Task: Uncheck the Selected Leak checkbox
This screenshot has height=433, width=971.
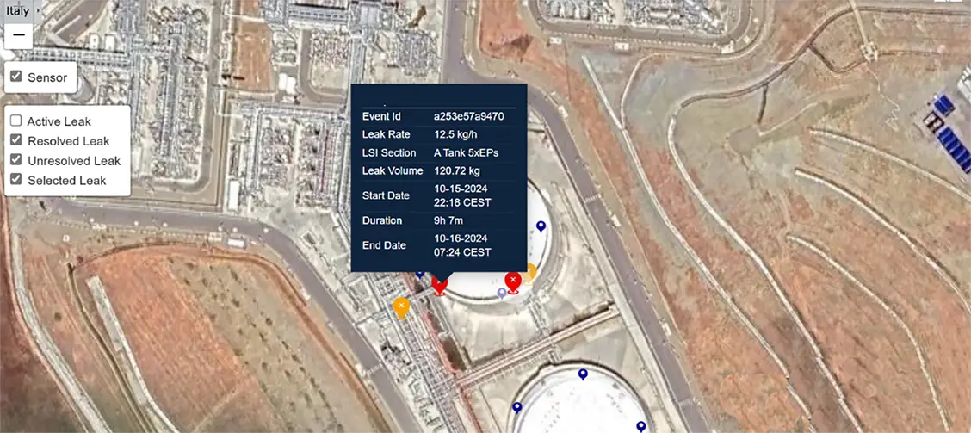Action: [x=16, y=179]
